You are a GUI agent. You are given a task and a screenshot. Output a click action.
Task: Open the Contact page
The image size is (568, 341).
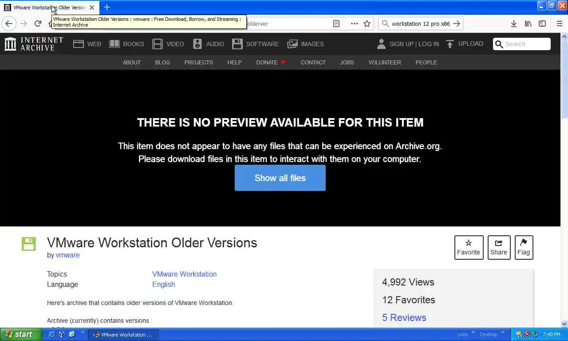pos(313,62)
